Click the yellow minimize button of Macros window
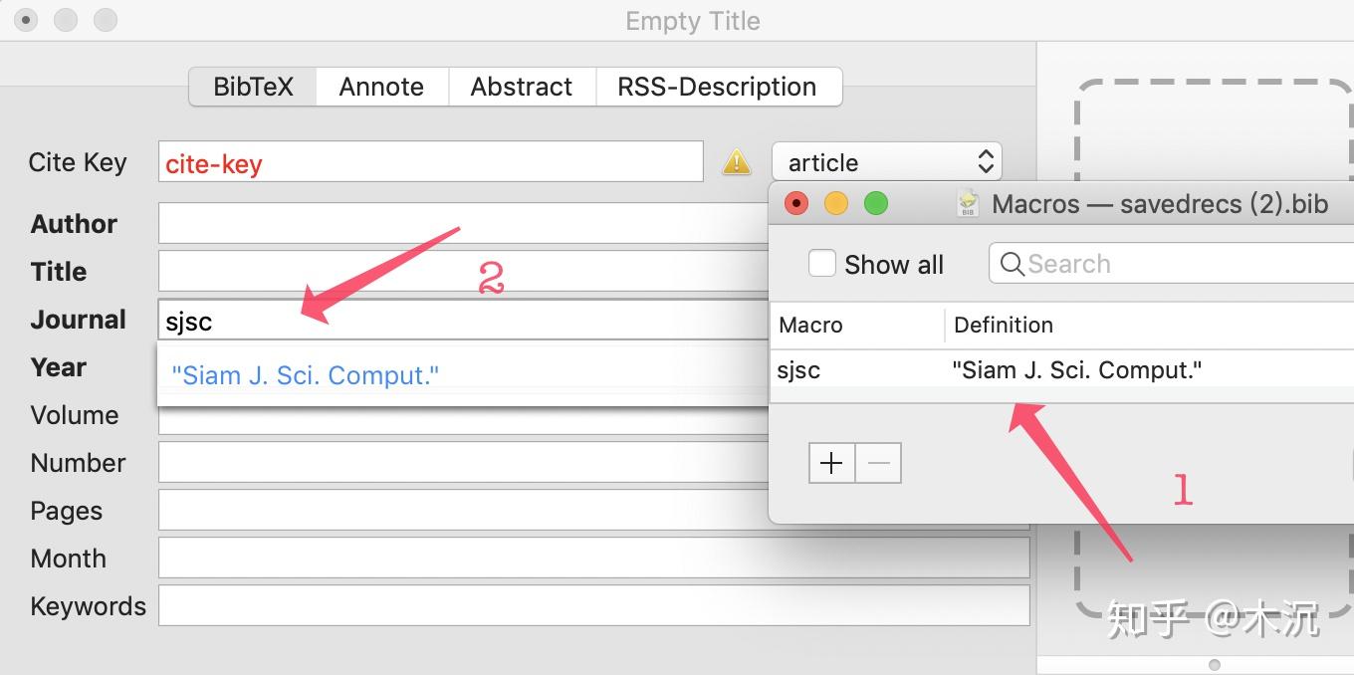The image size is (1354, 675). [x=836, y=204]
